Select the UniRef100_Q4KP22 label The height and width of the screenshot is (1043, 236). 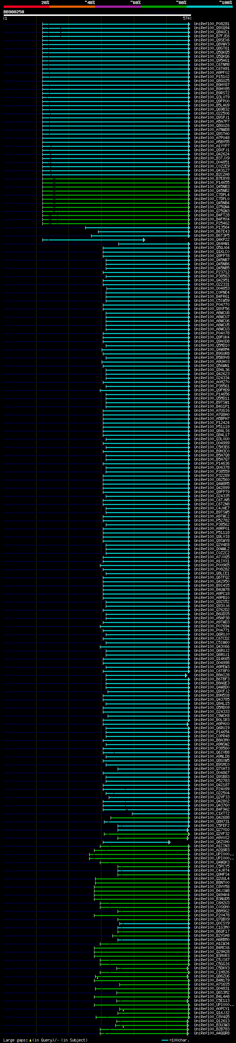click(x=212, y=240)
